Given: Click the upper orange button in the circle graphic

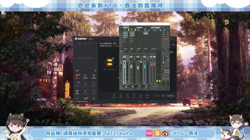Looking at the screenshot, I should pos(110,60).
